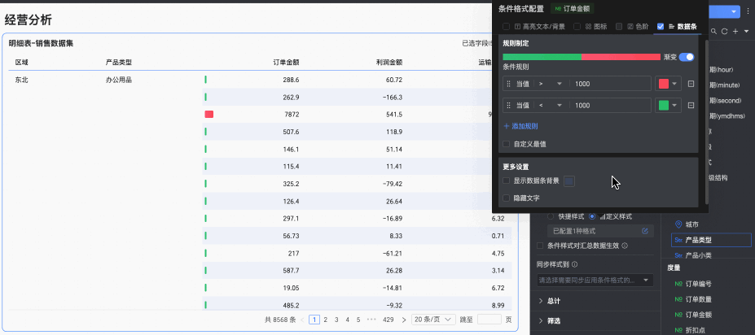Click the 跳至 page number input box
Viewport: 755px width, 335px height.
[489, 320]
